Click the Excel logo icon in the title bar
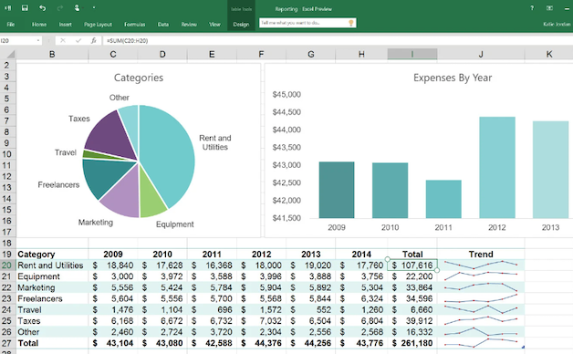Viewport: 573px width, 354px height. pyautogui.click(x=7, y=7)
